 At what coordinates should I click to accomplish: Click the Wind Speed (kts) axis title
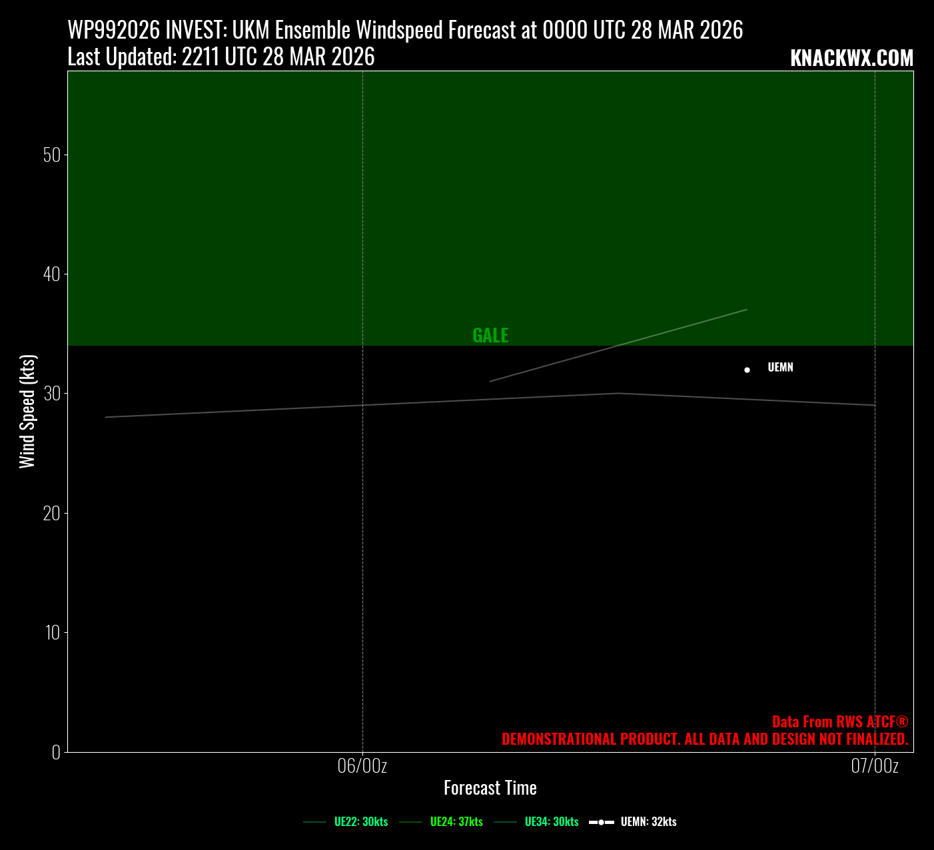click(27, 412)
